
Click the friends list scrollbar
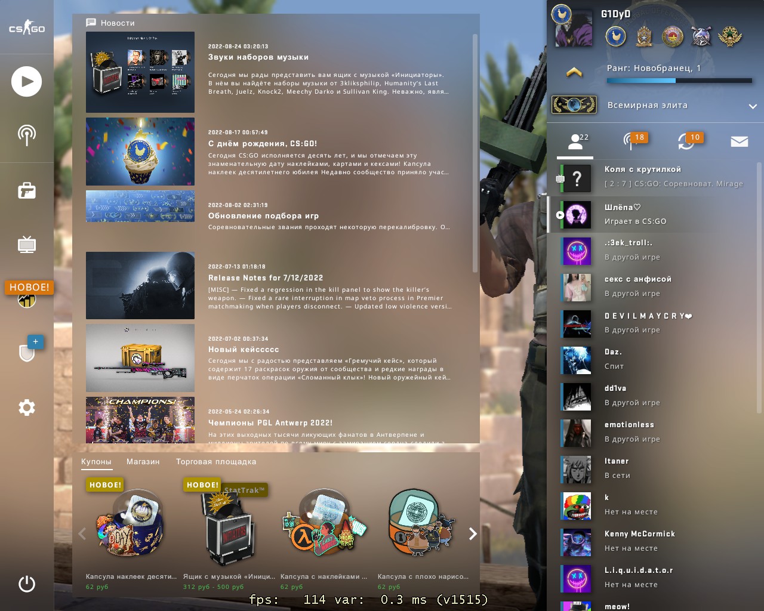pyautogui.click(x=759, y=286)
